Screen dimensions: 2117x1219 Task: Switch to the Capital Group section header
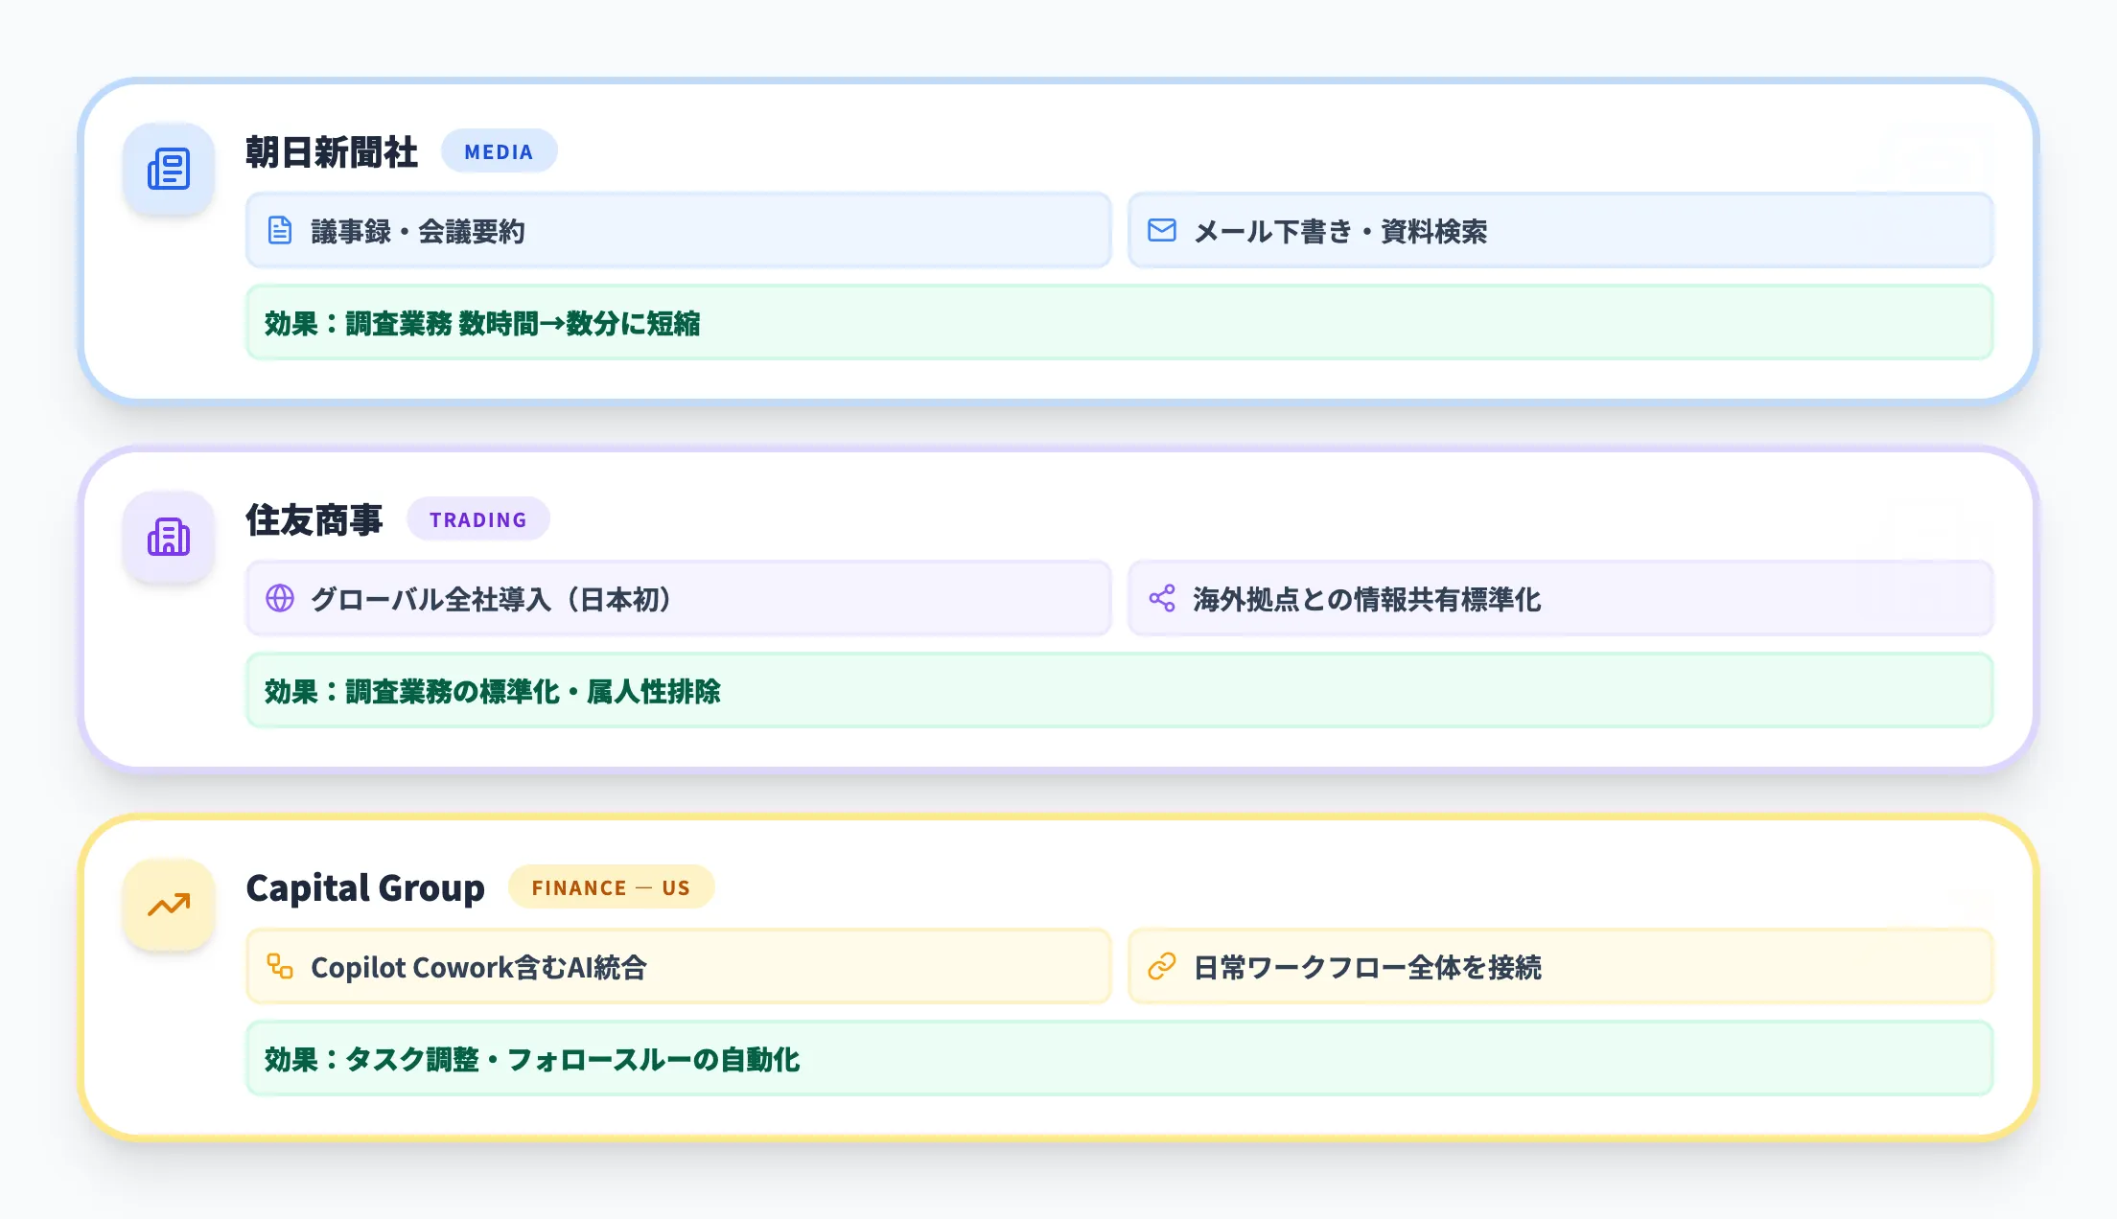[364, 887]
